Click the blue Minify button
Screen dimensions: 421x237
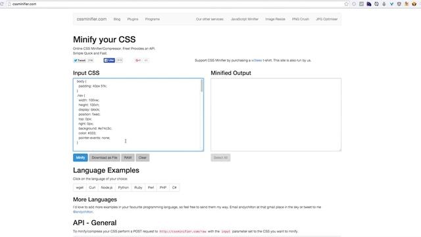point(80,157)
